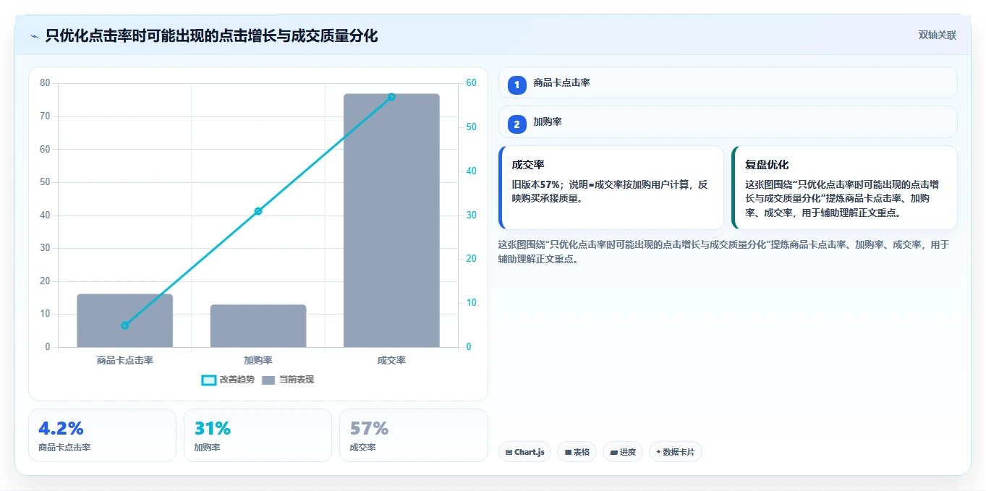The image size is (986, 491).
Task: Click the 4.2% 商品卡点击率 stat card
Action: (102, 435)
